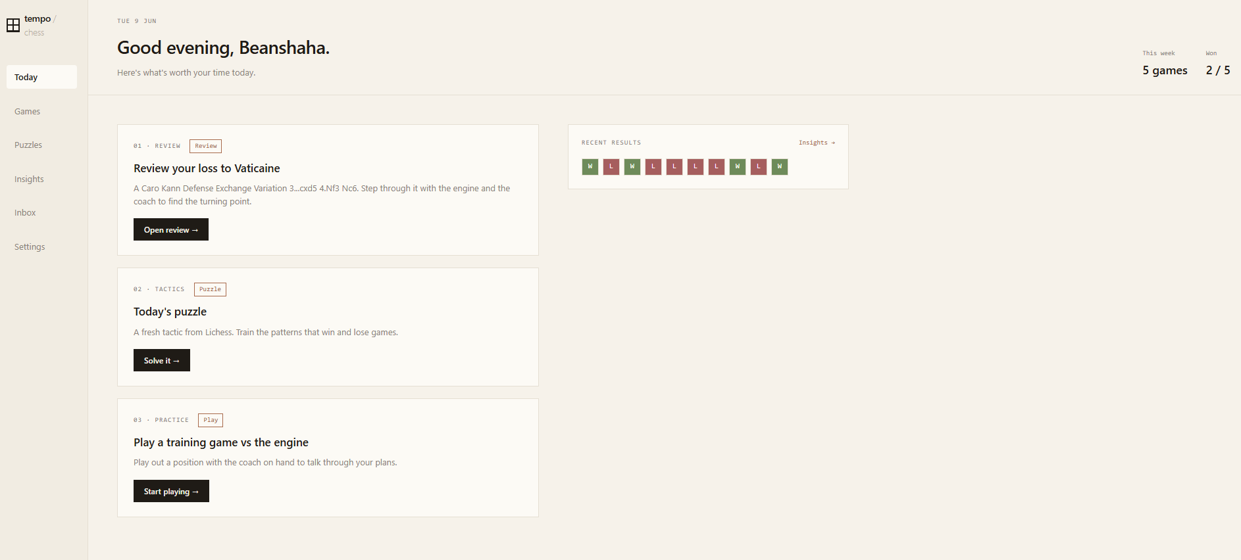This screenshot has width=1241, height=560.
Task: Click the '02 · TACTICS' label
Action: (x=159, y=289)
